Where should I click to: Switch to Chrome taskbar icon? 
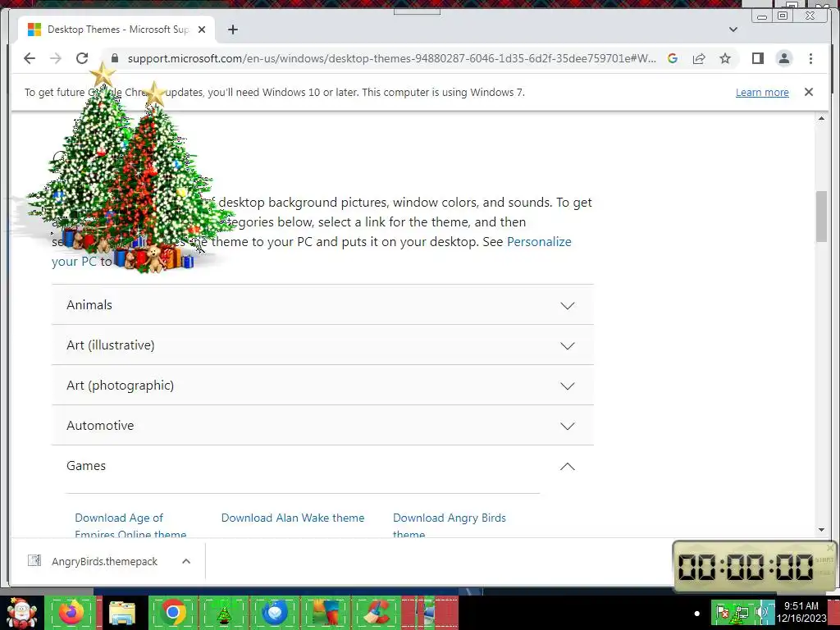click(173, 612)
